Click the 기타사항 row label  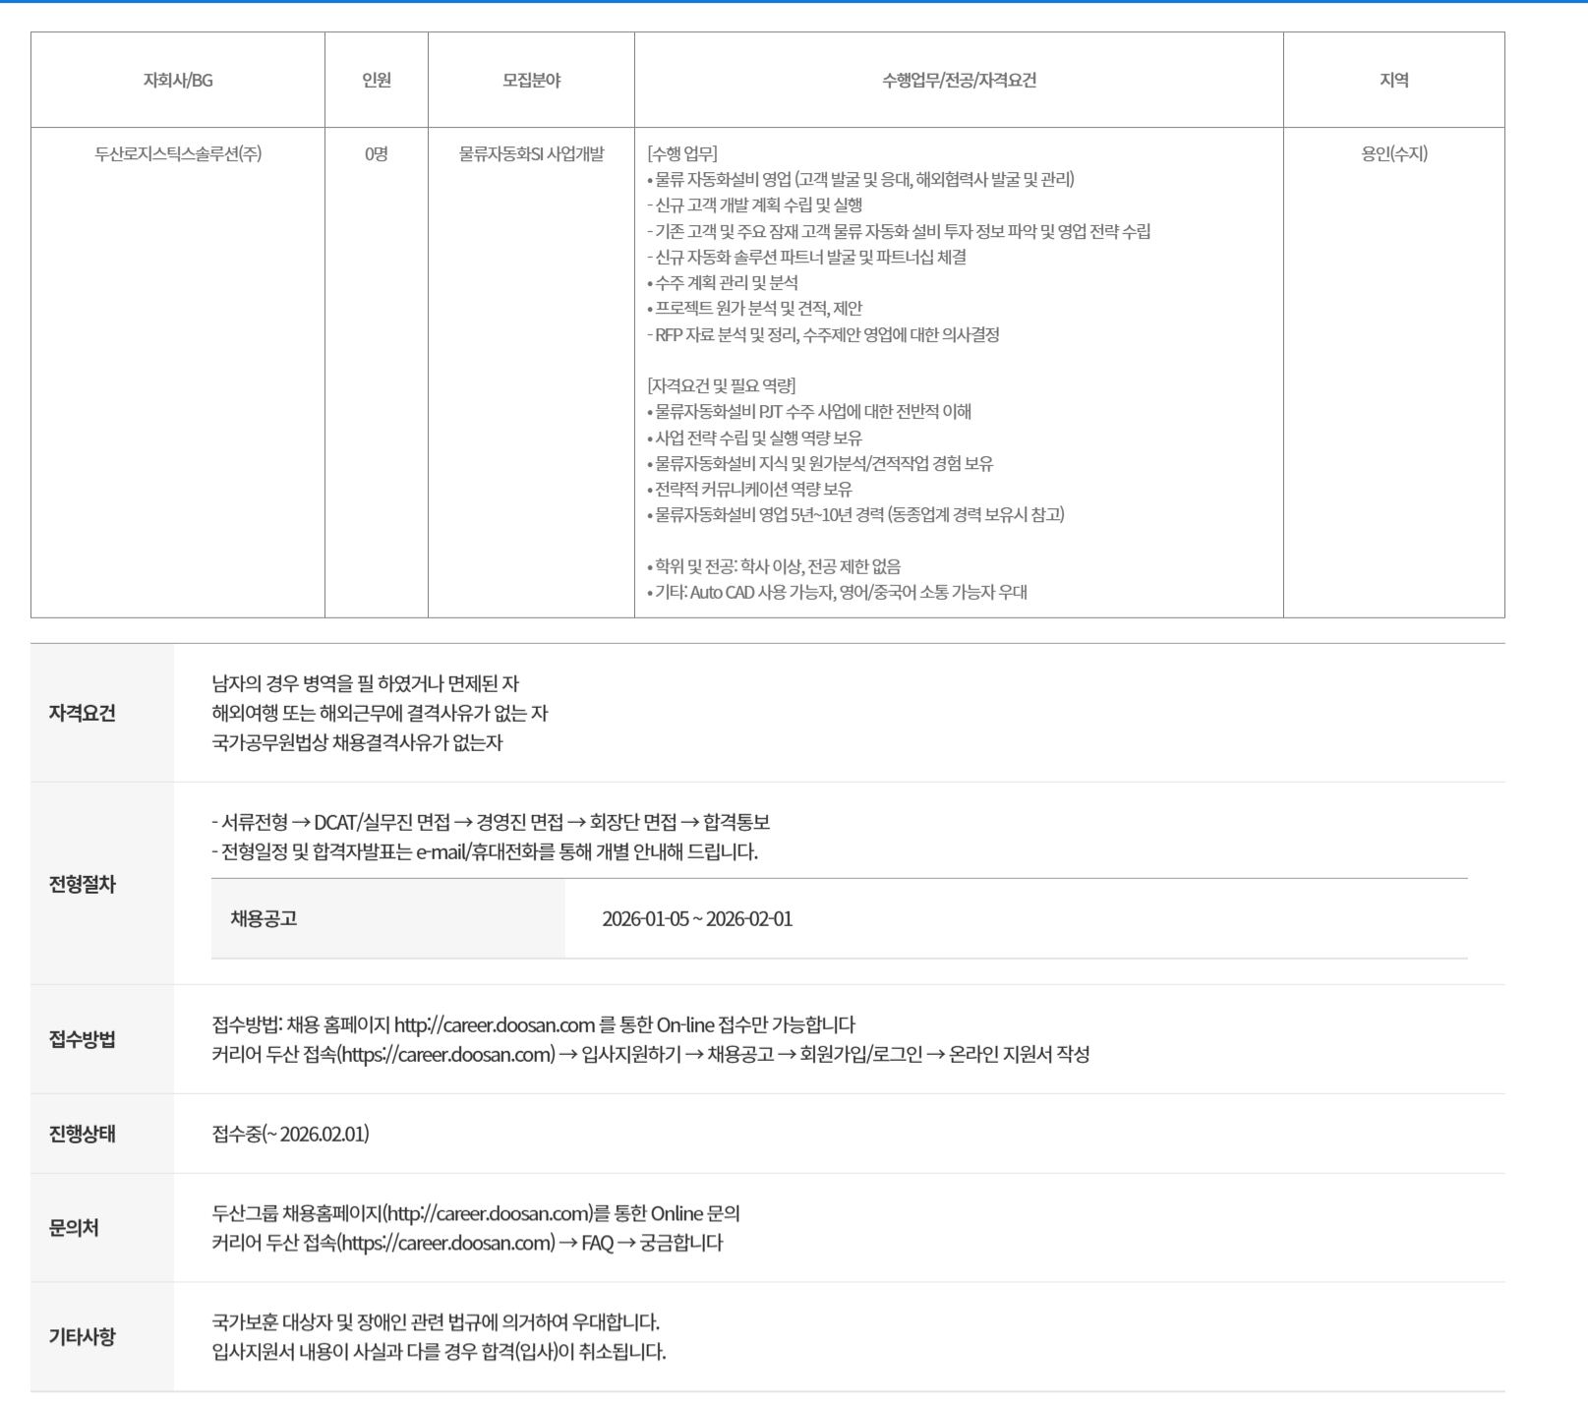click(x=83, y=1337)
